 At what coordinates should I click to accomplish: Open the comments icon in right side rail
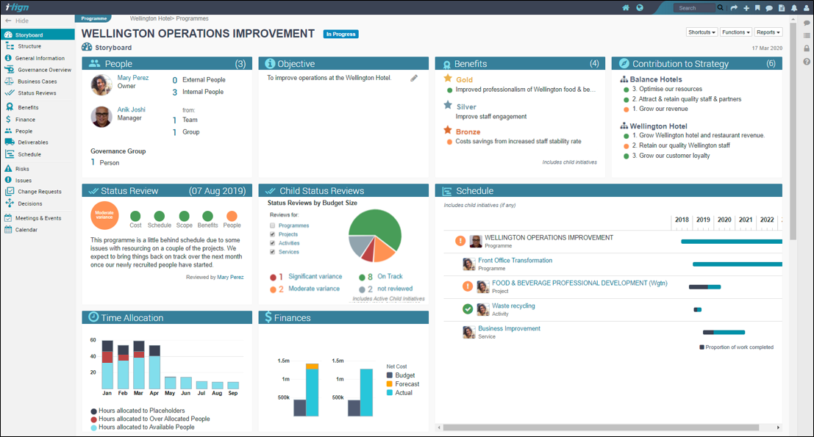(x=807, y=23)
